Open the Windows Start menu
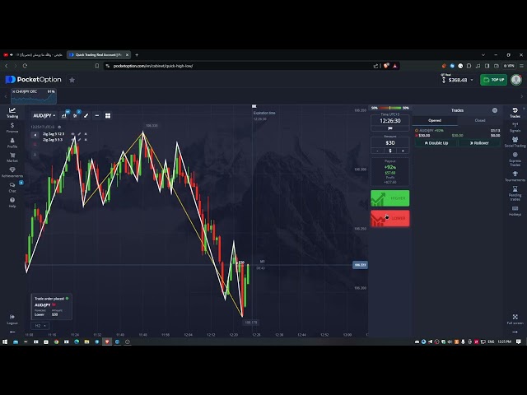 [x=5, y=342]
